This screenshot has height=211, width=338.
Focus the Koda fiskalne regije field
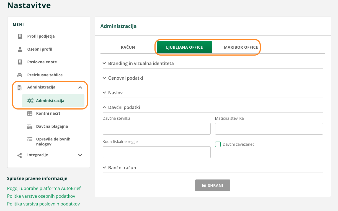[156, 152]
